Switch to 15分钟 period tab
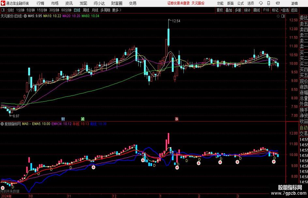 (42, 10)
